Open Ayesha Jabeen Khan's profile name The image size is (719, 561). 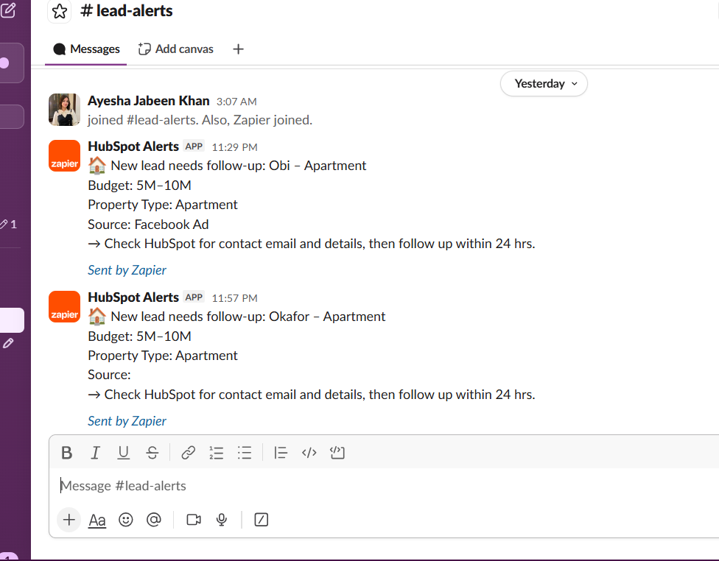click(149, 100)
